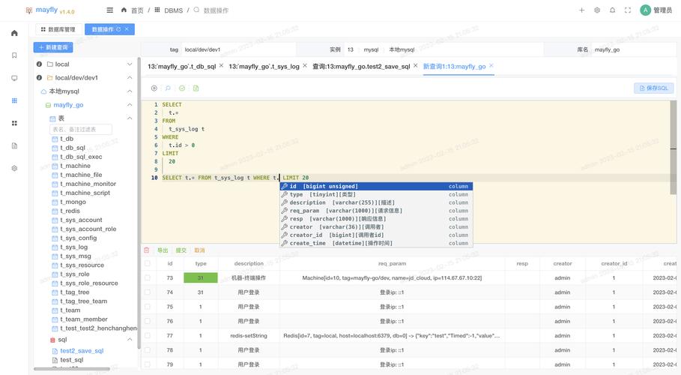Select the 新查询1:13:mayfly_go tab

pos(454,66)
